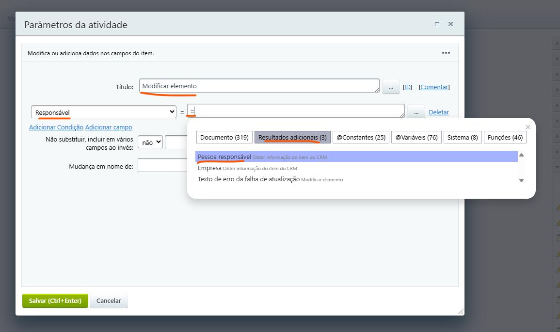The width and height of the screenshot is (560, 332).
Task: Open the Sistema (8) tab
Action: coord(462,137)
